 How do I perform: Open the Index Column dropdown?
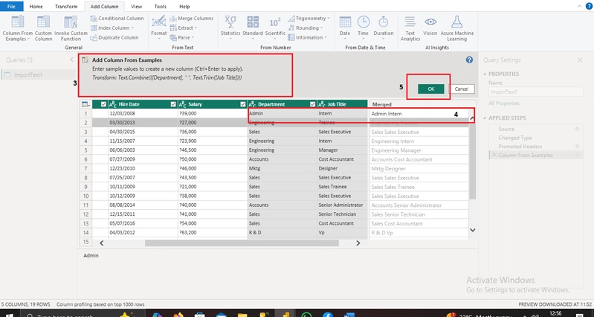tap(132, 28)
